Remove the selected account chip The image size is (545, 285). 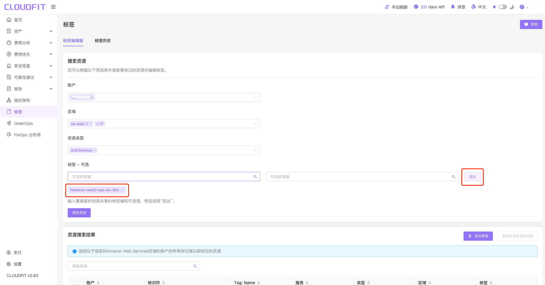[92, 97]
